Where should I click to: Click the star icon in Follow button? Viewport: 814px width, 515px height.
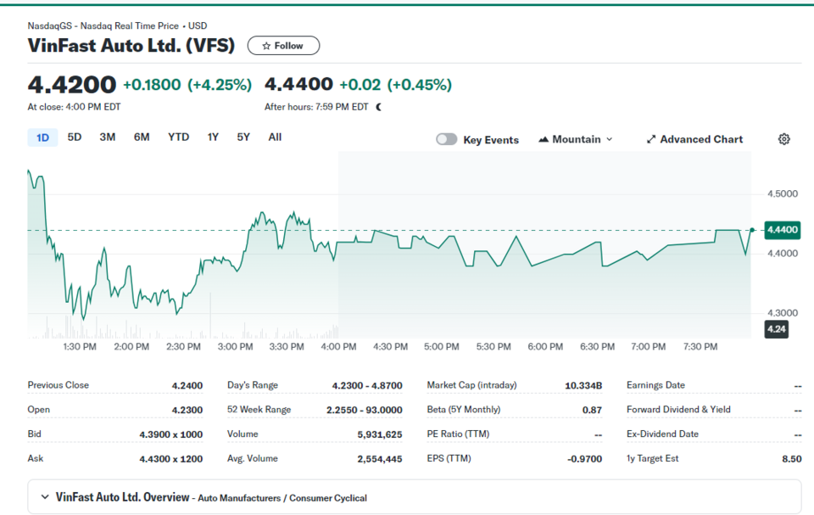click(266, 46)
